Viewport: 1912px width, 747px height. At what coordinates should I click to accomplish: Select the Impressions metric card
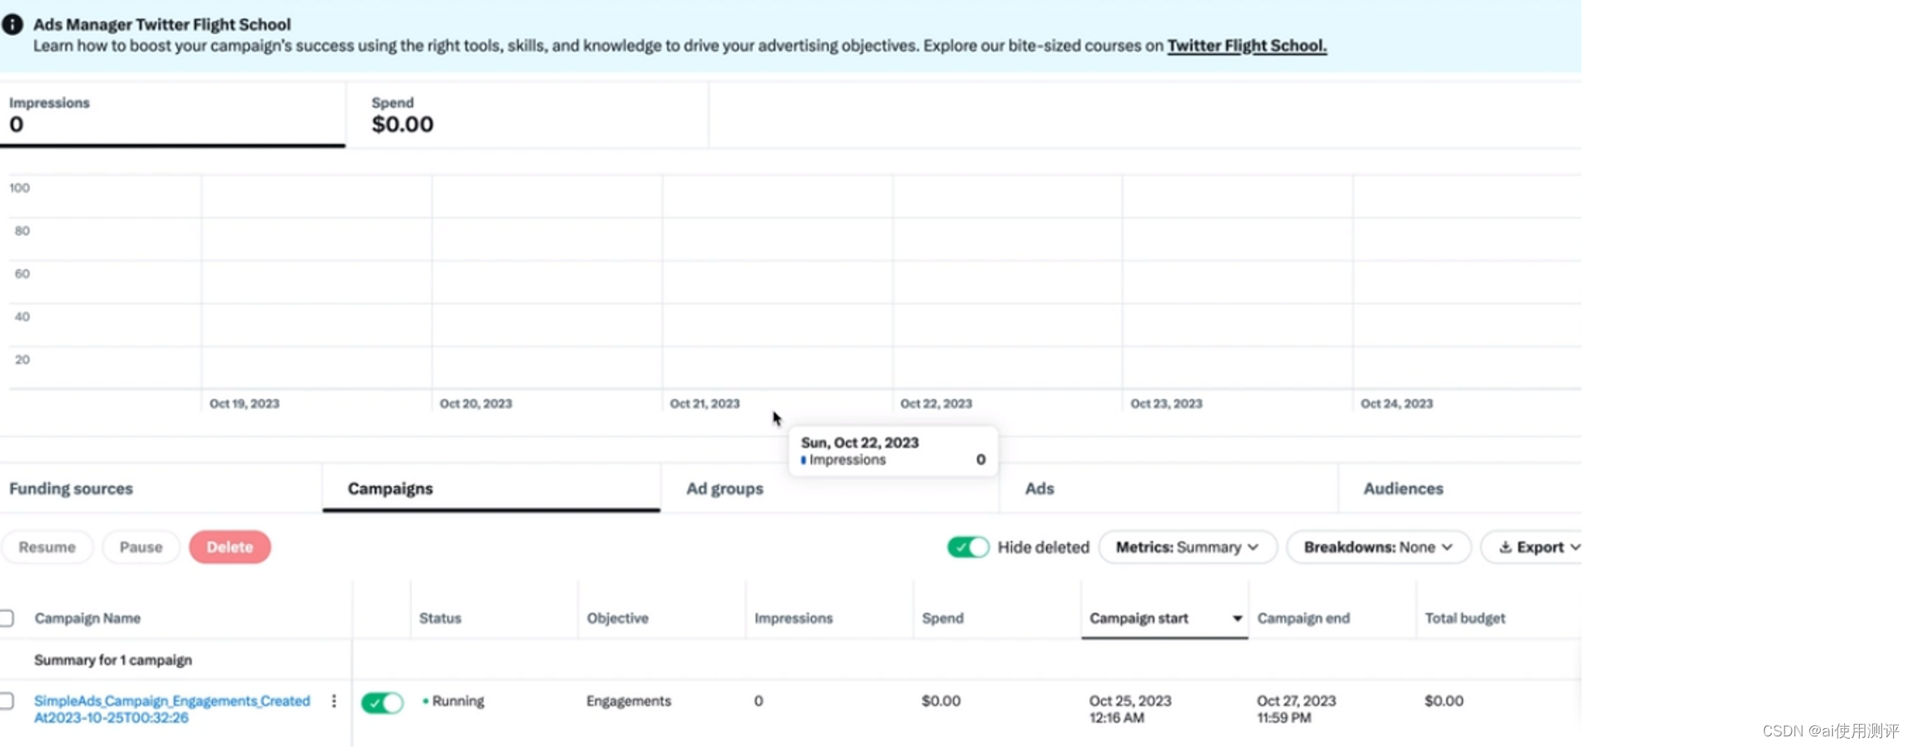[172, 114]
